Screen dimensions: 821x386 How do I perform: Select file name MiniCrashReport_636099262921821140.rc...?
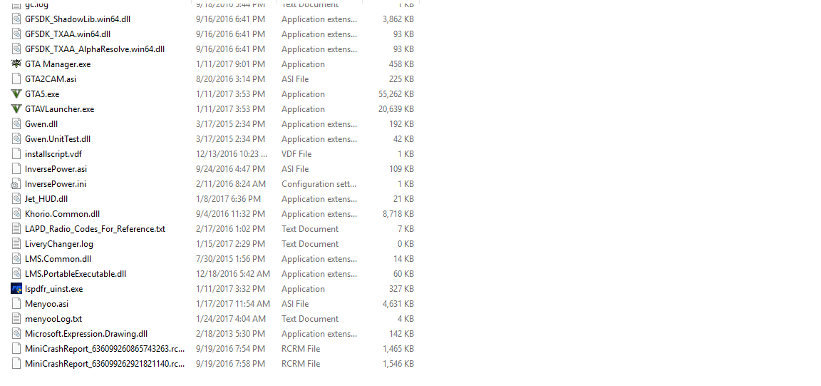point(105,364)
